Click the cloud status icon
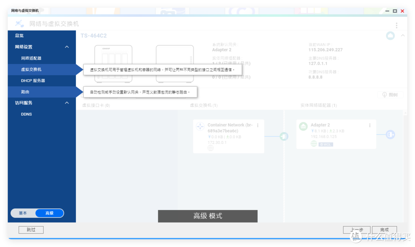The image size is (415, 247). pos(390,36)
